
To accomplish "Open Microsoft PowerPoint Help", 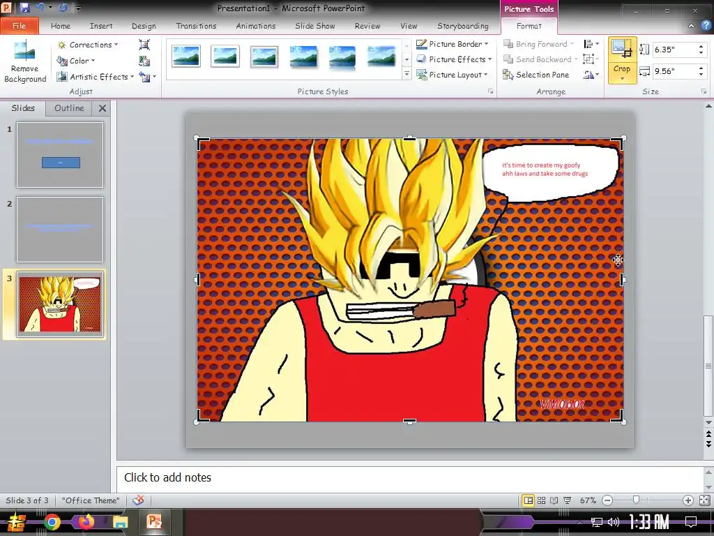I will tap(706, 26).
